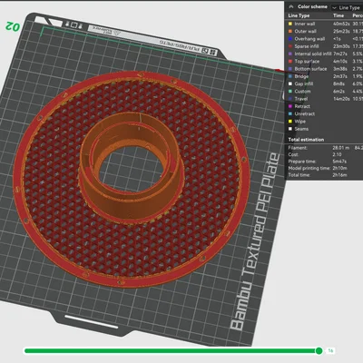Viewport: 363px width, 363px height.
Task: Collapse the Color scheme legend panel arrow
Action: click(x=291, y=6)
